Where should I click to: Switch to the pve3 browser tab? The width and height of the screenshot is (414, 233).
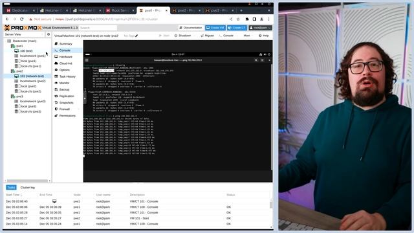point(219,10)
